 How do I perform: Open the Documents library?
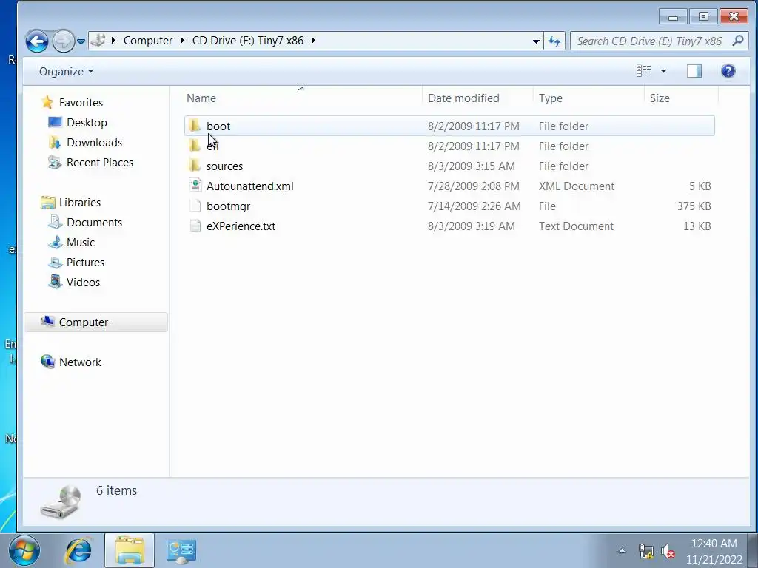coord(94,223)
